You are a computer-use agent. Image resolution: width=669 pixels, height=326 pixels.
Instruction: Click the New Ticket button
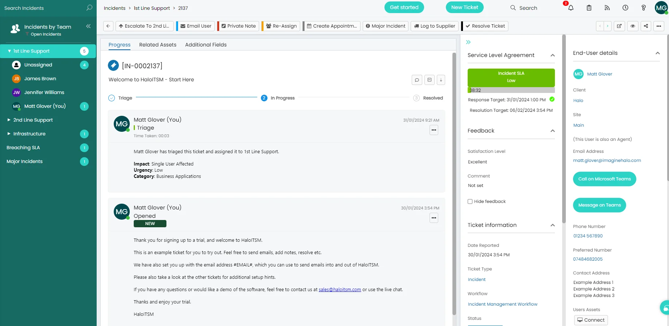click(465, 7)
